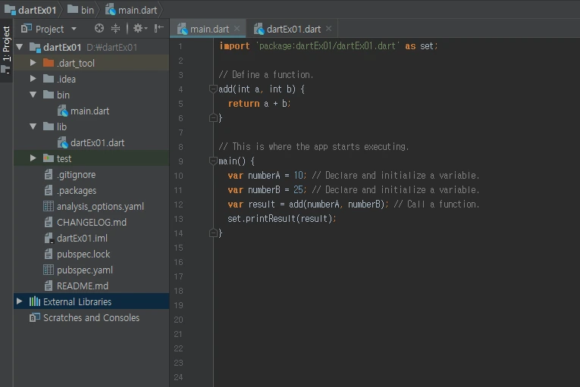Expand the test folder
Viewport: 580px width, 387px height.
click(x=33, y=158)
